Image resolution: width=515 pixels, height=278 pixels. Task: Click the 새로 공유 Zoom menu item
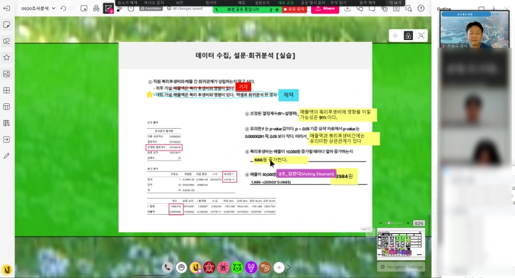pos(285,3)
